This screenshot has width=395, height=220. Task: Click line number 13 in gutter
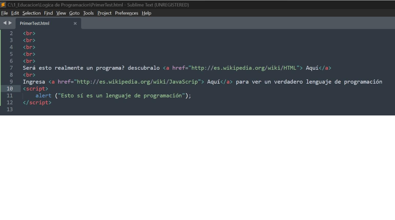(x=10, y=109)
